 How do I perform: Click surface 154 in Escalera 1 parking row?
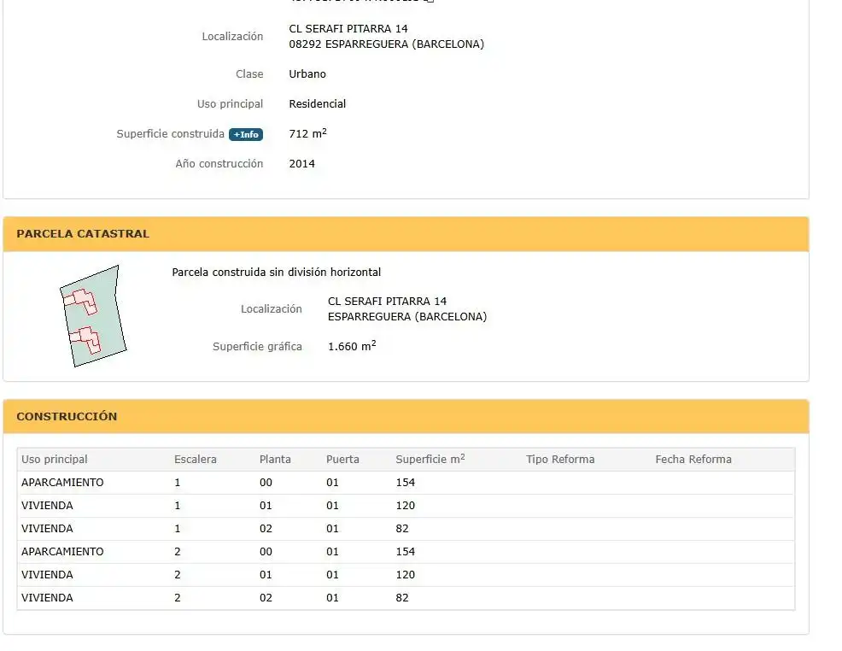(x=406, y=483)
